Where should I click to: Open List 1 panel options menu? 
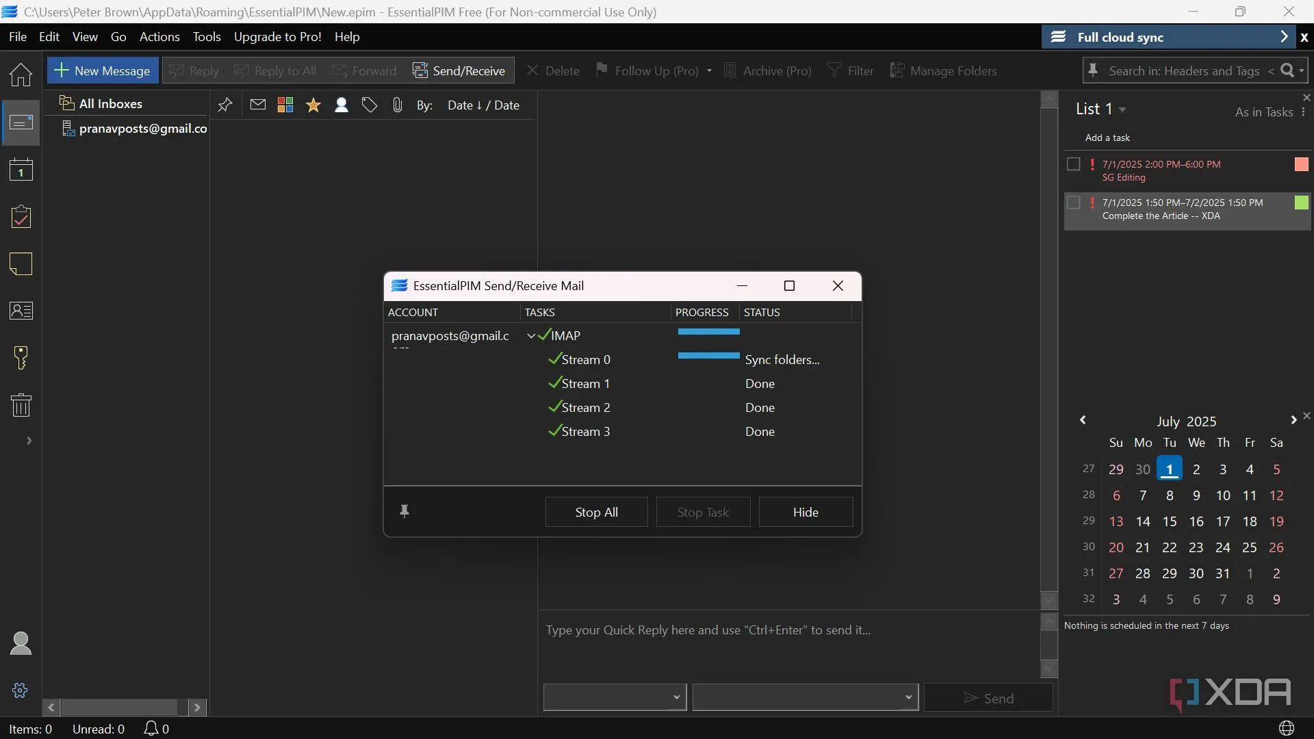coord(1304,112)
